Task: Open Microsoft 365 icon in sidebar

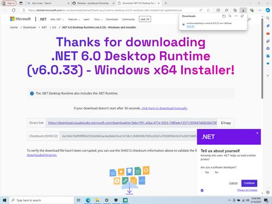Action: [x=268, y=48]
